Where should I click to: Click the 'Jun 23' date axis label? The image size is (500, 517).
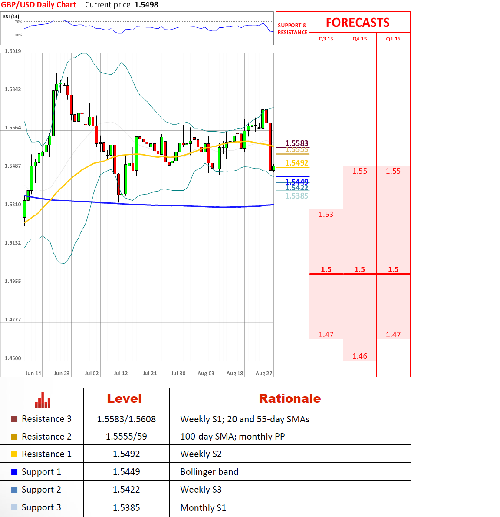62,373
